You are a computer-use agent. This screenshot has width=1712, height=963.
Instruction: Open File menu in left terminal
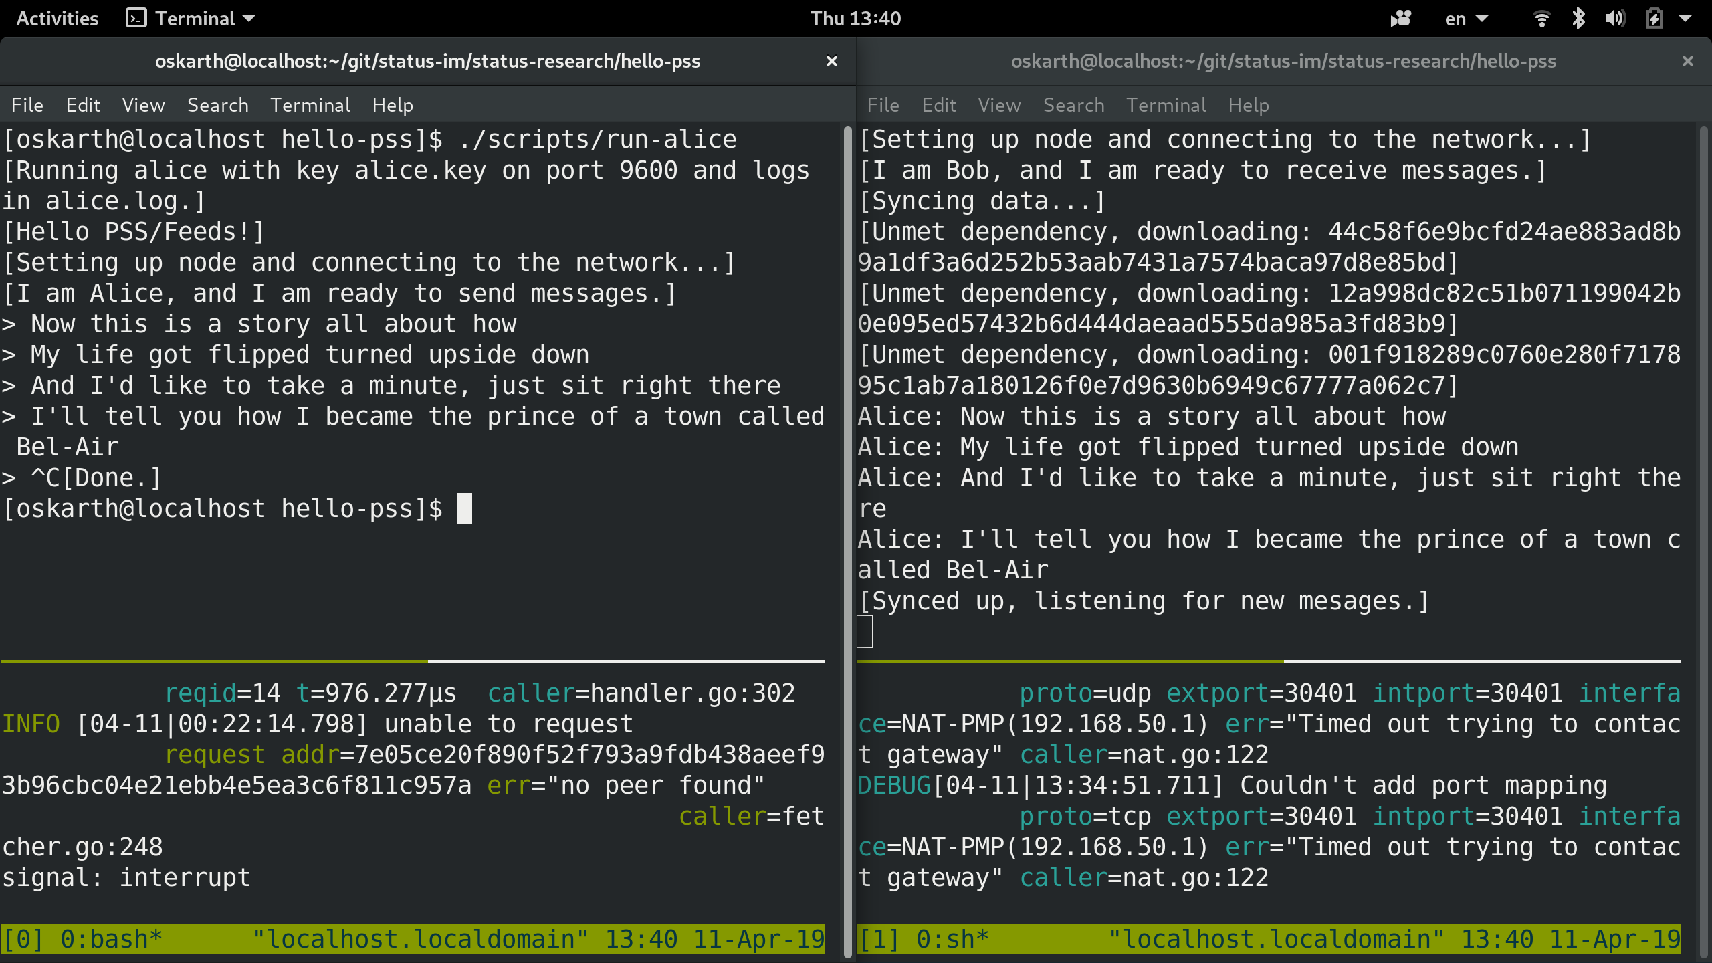[27, 105]
